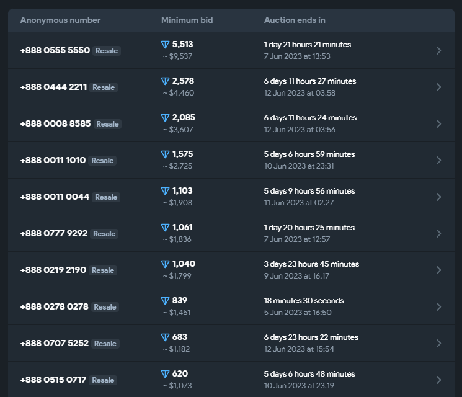Select the ~ $3,607 price estimate
Viewport: 462px width, 397px height.
click(x=178, y=130)
